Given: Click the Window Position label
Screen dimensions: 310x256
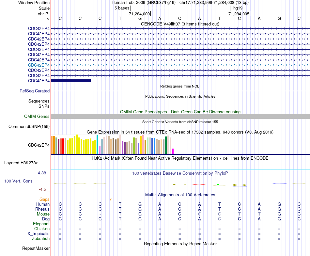Looking at the screenshot, I should pyautogui.click(x=34, y=3).
